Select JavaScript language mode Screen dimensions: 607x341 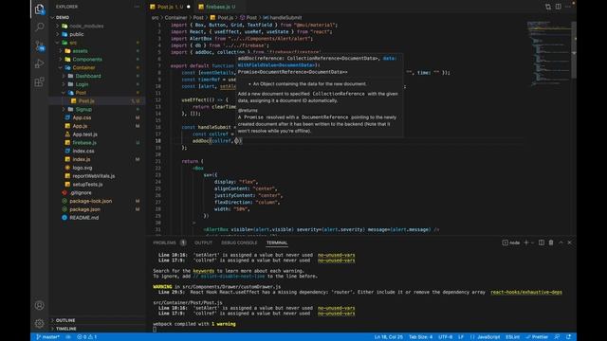click(485, 337)
